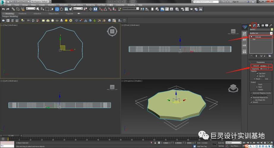Open the Modifiers menu

point(52,5)
